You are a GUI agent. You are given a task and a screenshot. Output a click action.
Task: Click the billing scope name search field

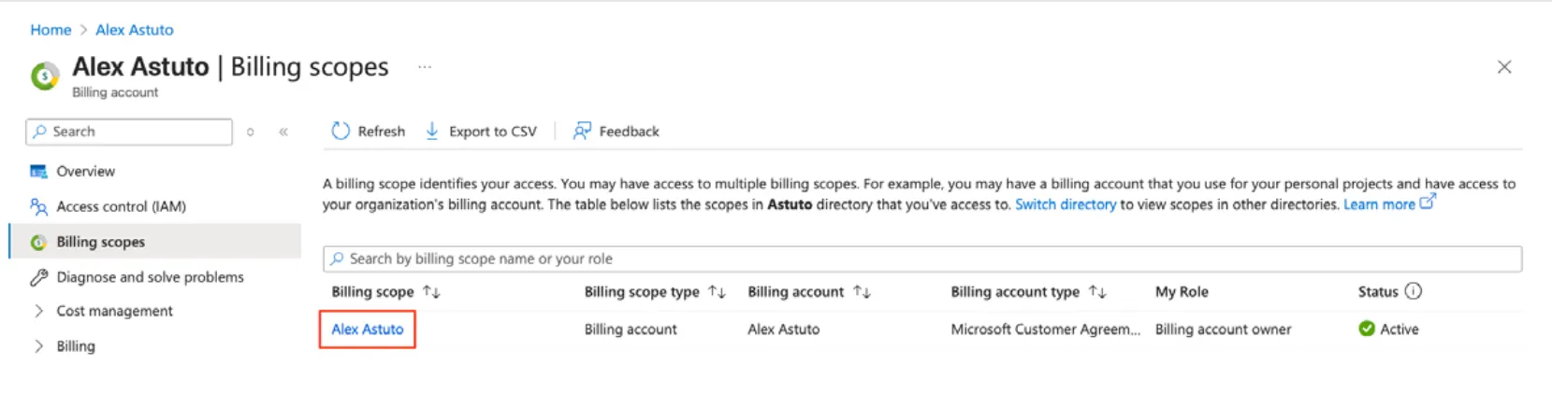[x=921, y=259]
